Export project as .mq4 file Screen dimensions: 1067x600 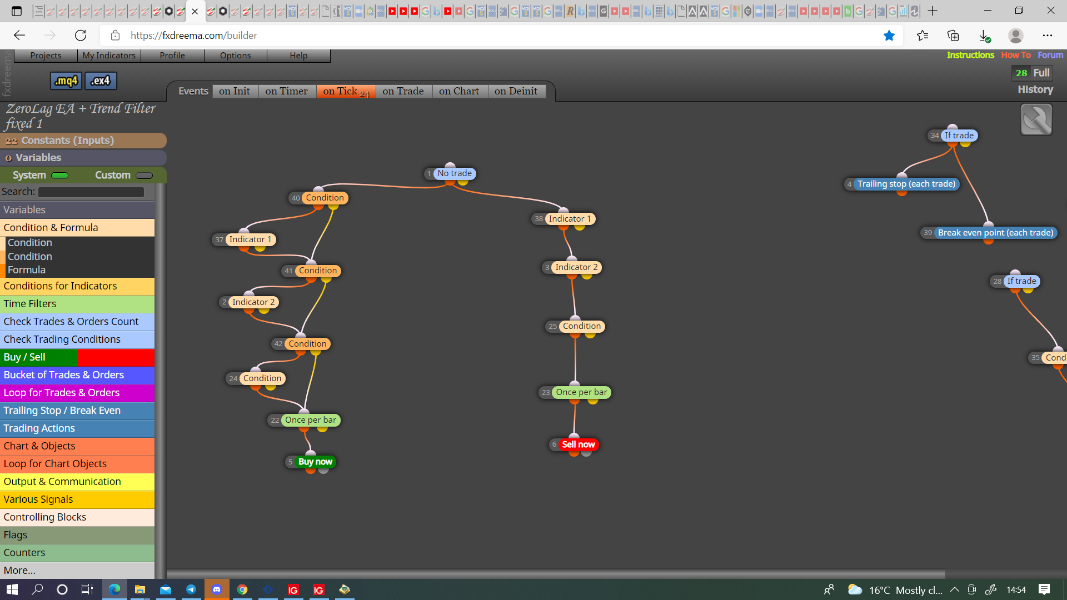click(66, 81)
